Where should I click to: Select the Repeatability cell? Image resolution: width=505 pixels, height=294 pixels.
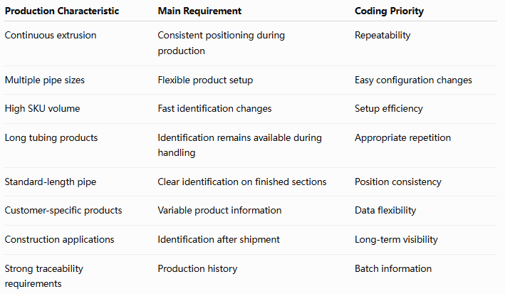[x=382, y=35]
